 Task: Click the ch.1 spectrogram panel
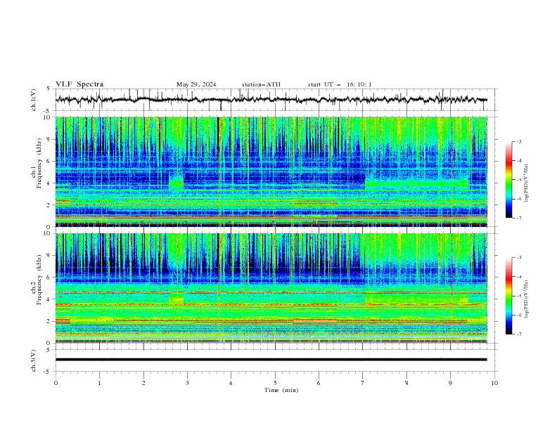pos(271,171)
